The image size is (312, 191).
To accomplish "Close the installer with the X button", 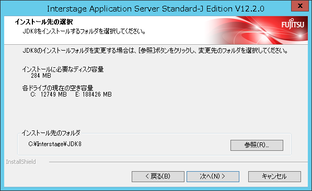I will (x=300, y=6).
